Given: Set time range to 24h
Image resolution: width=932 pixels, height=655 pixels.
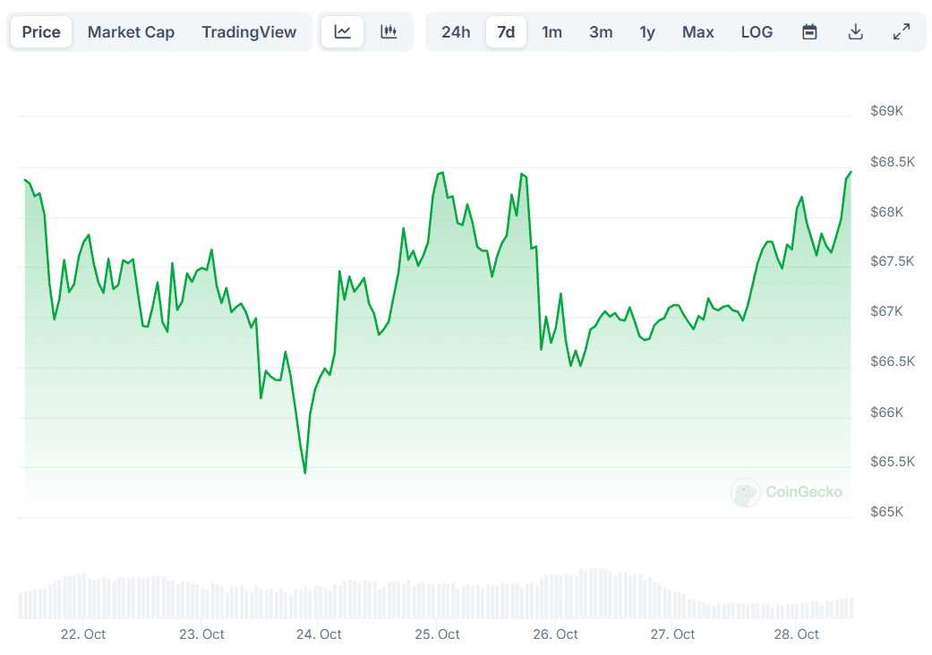Looking at the screenshot, I should tap(456, 31).
